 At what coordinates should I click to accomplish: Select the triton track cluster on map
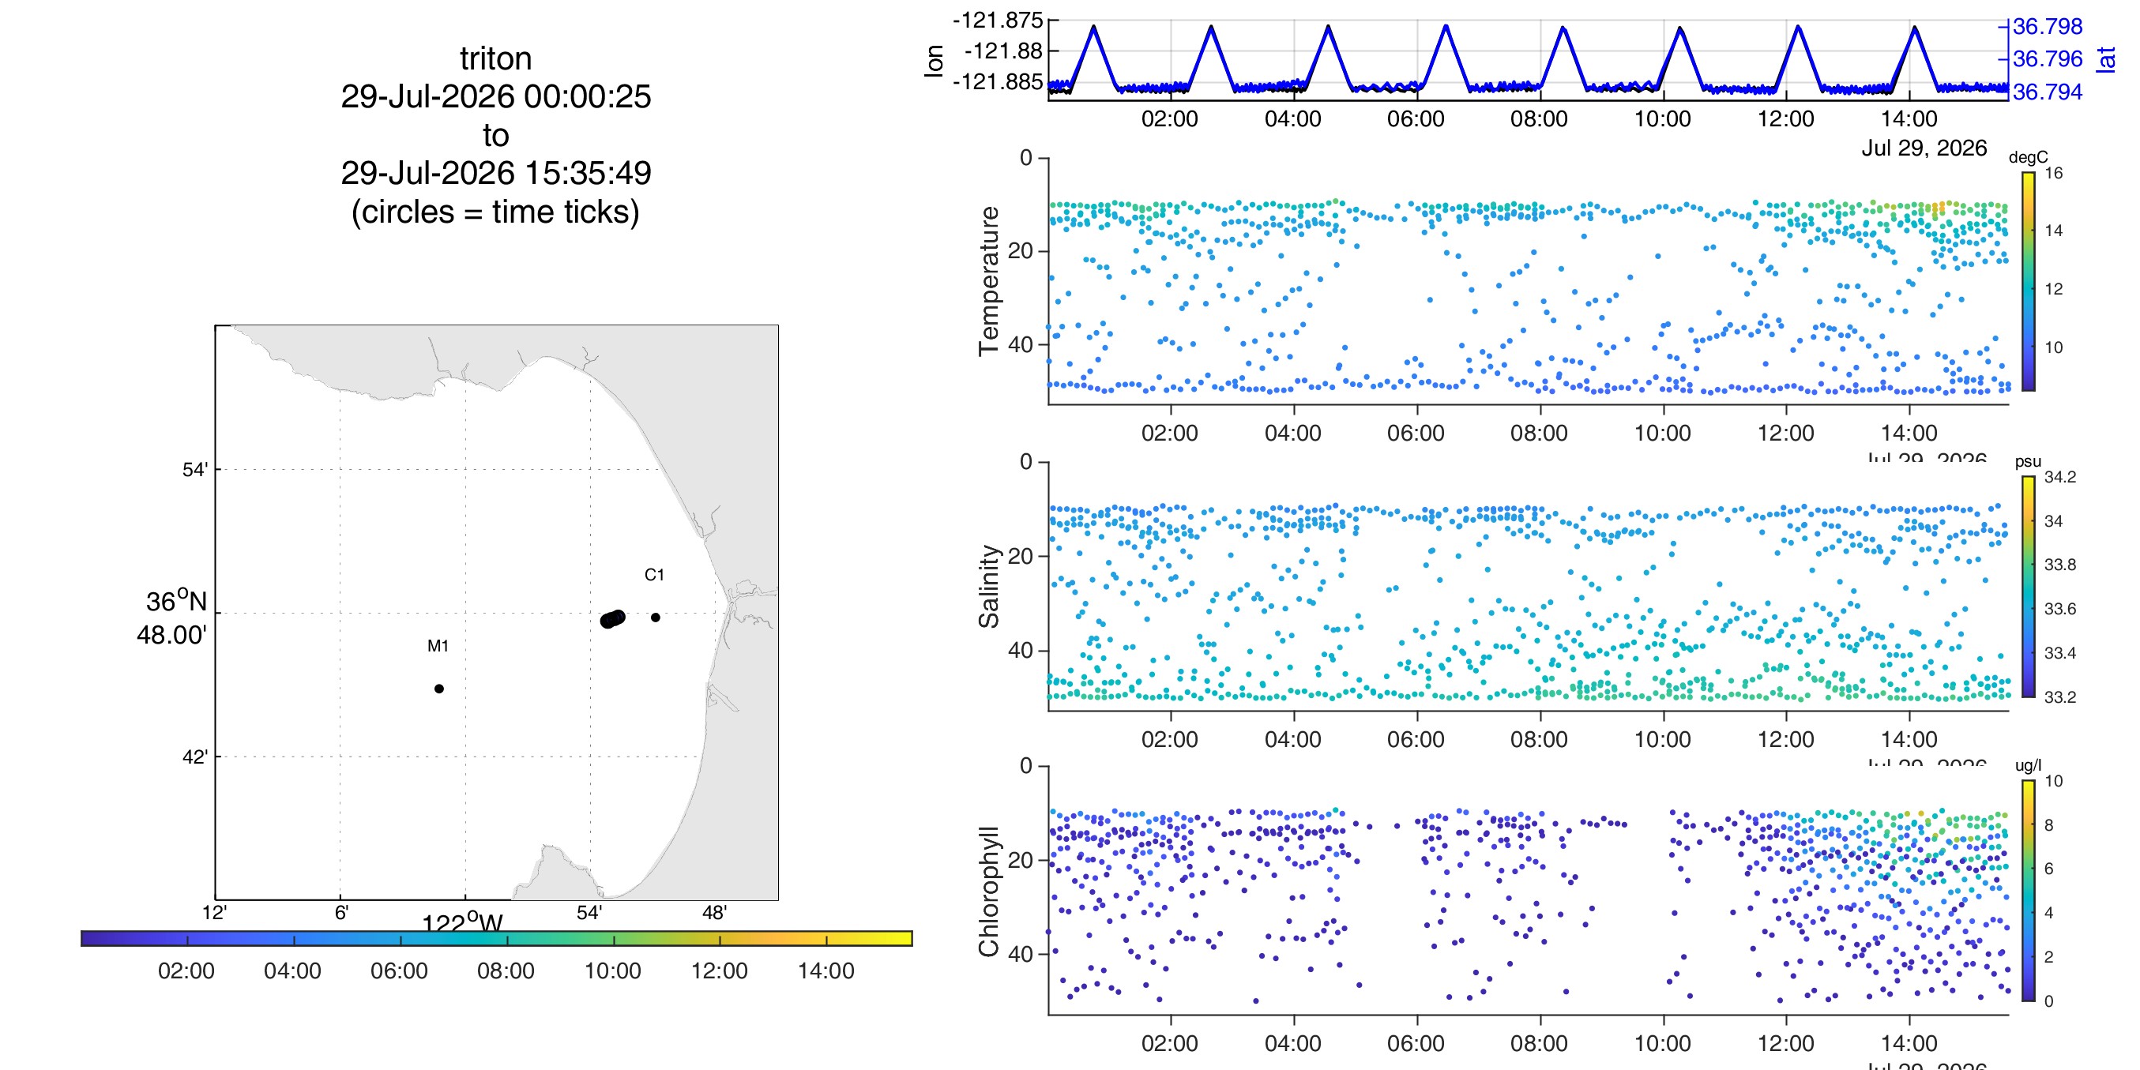pos(612,619)
